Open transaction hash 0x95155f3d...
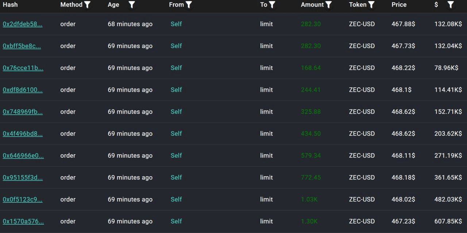This screenshot has height=233, width=467. pyautogui.click(x=23, y=177)
